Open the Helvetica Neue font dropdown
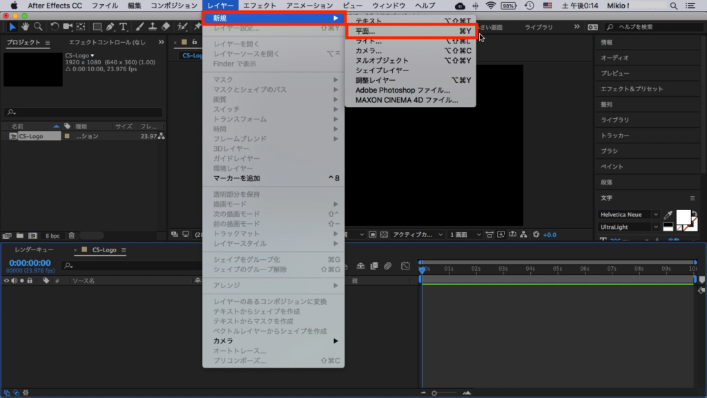 tap(629, 215)
